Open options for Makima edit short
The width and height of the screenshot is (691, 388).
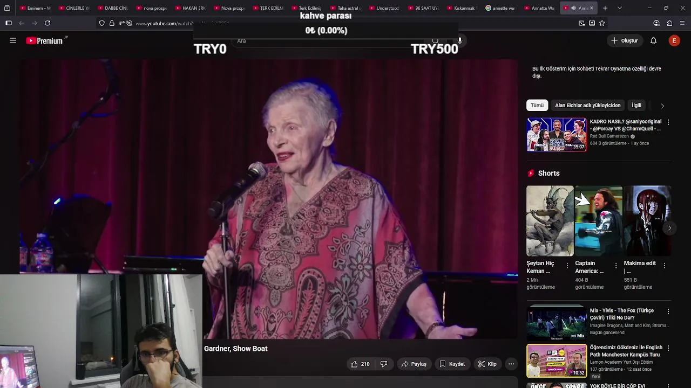click(x=665, y=266)
